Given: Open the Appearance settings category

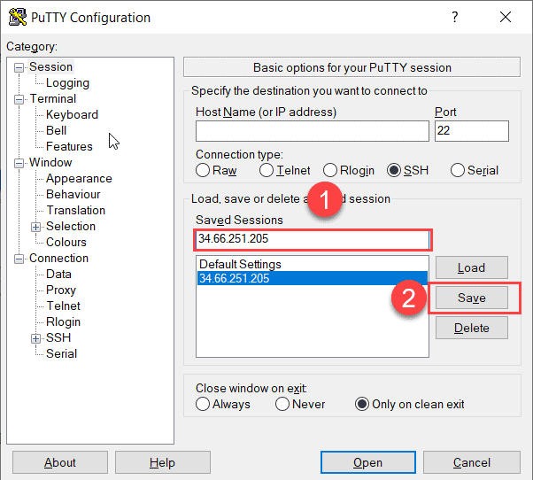Looking at the screenshot, I should (79, 179).
